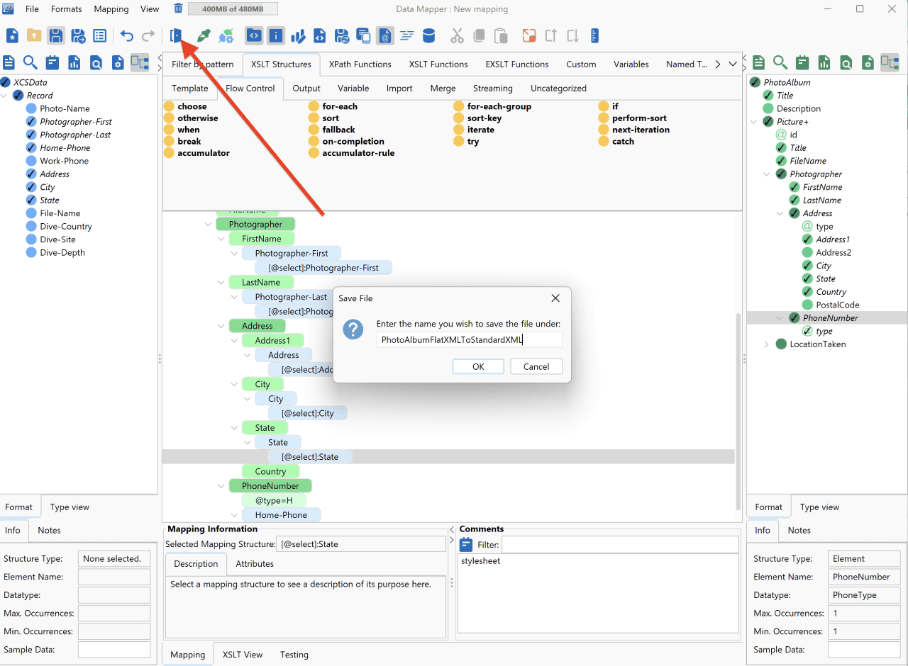Click the move down arrow icon in toolbar

(x=573, y=35)
